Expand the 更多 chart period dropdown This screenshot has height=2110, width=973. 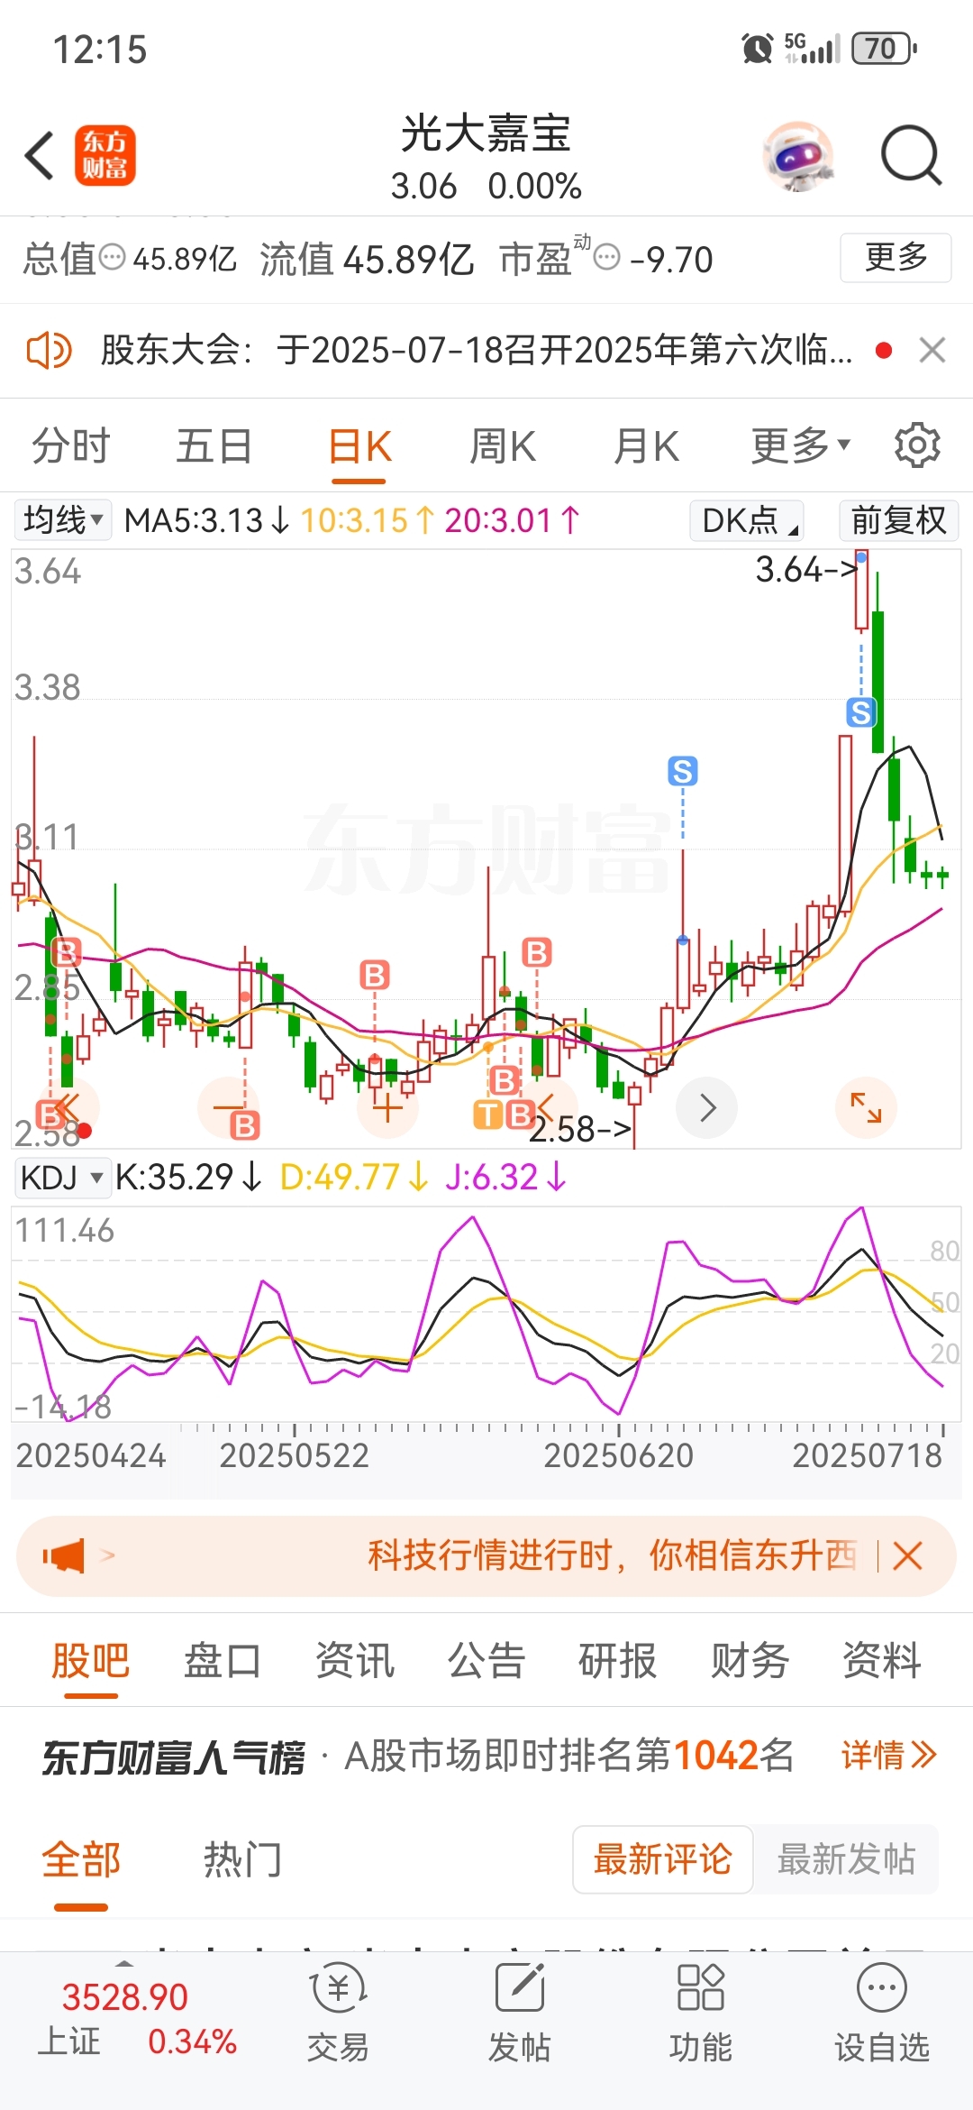pos(801,445)
